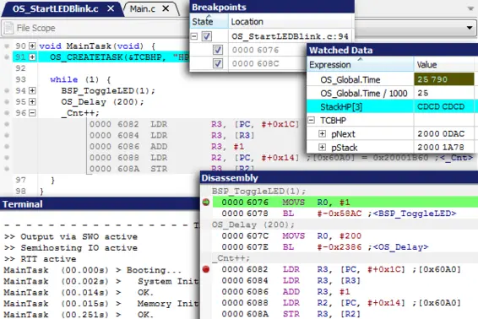This screenshot has width=478, height=319.
Task: Select disassembly line MOVS R0, #1
Action: (345, 202)
